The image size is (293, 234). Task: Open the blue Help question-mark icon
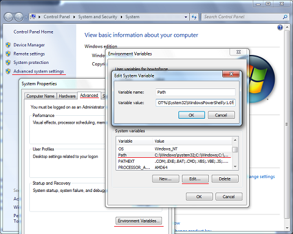(280, 27)
